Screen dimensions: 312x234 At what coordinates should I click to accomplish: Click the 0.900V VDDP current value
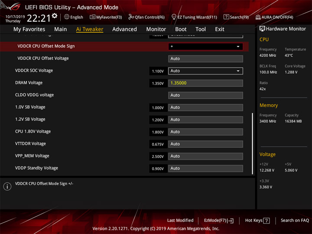(x=158, y=169)
